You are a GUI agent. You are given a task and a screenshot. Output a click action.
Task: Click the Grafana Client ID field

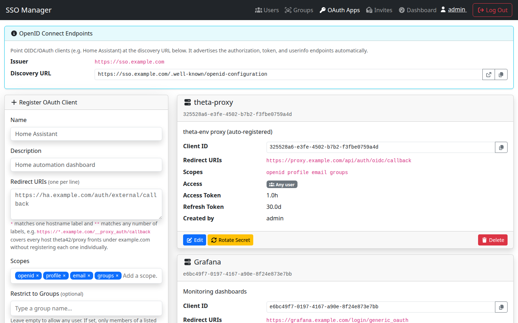click(x=381, y=307)
